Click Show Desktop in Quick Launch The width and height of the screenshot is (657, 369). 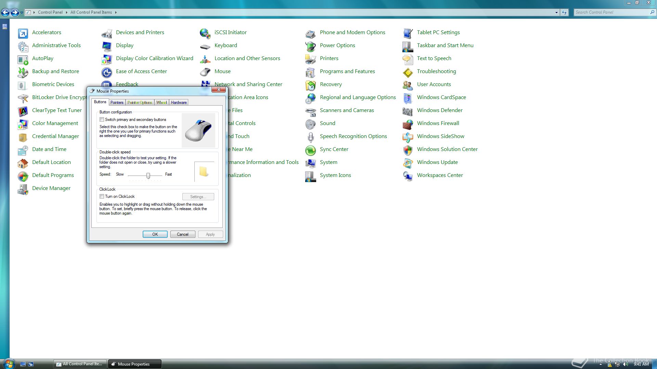[23, 364]
